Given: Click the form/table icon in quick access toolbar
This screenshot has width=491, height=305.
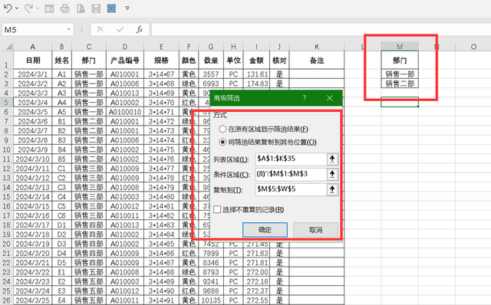Looking at the screenshot, I should (49, 8).
